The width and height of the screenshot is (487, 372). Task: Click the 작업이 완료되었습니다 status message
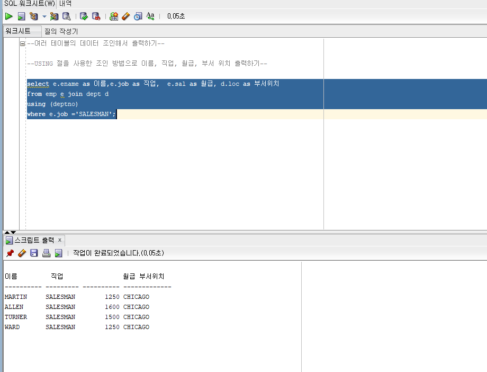(119, 253)
